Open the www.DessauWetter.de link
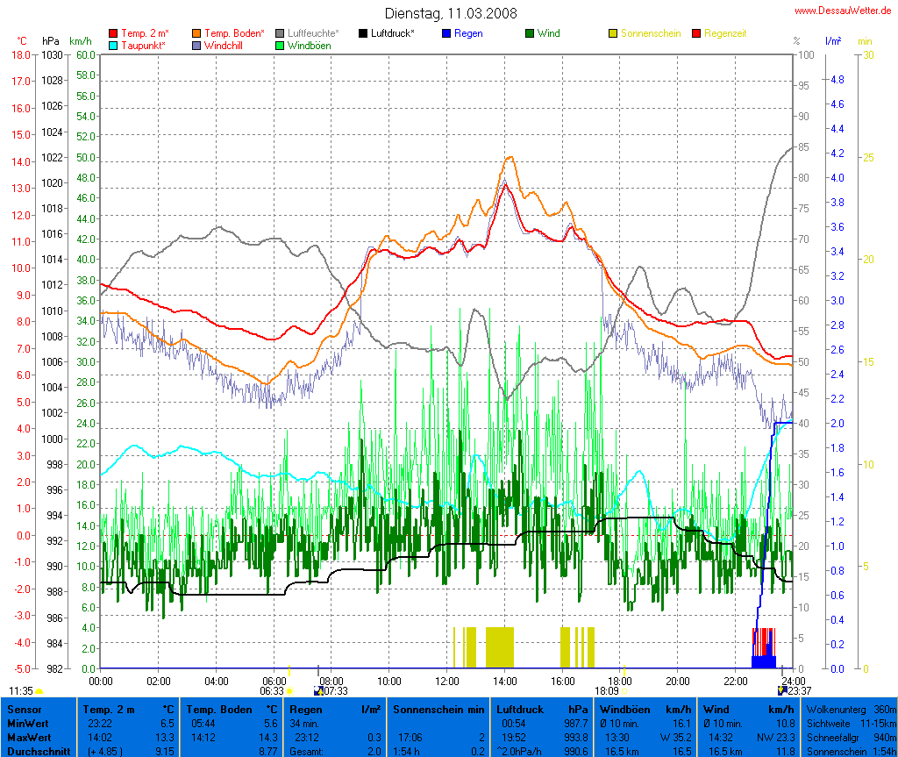Viewport: 898px width, 757px height. coord(845,11)
